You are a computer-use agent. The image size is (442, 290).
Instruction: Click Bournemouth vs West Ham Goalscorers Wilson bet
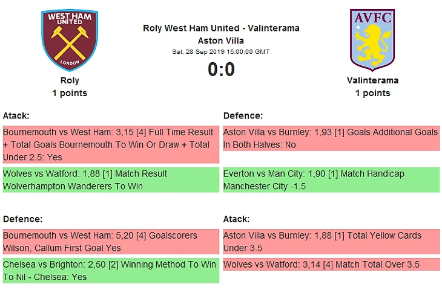[110, 242]
